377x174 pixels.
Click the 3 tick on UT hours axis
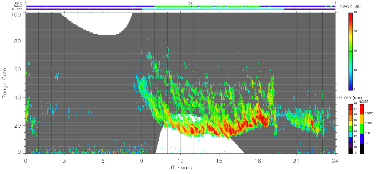64,161
